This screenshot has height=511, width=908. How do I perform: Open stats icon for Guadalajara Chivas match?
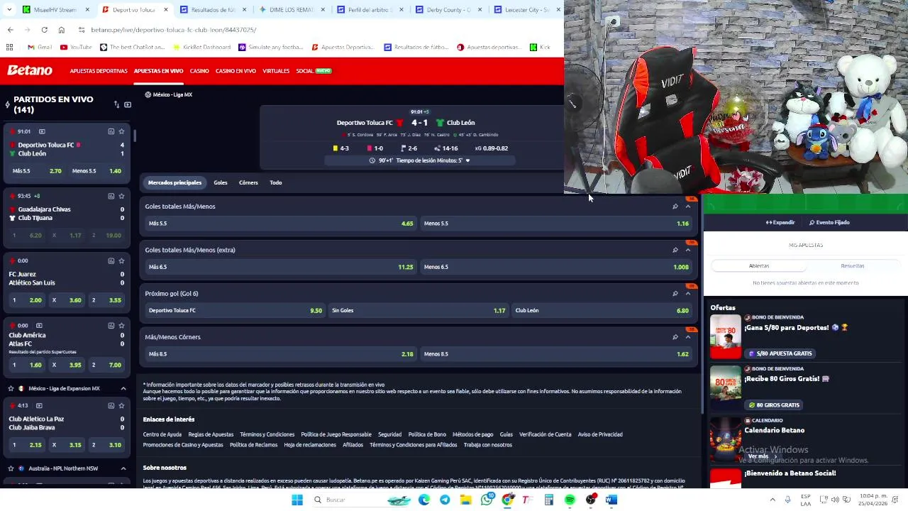tap(111, 196)
